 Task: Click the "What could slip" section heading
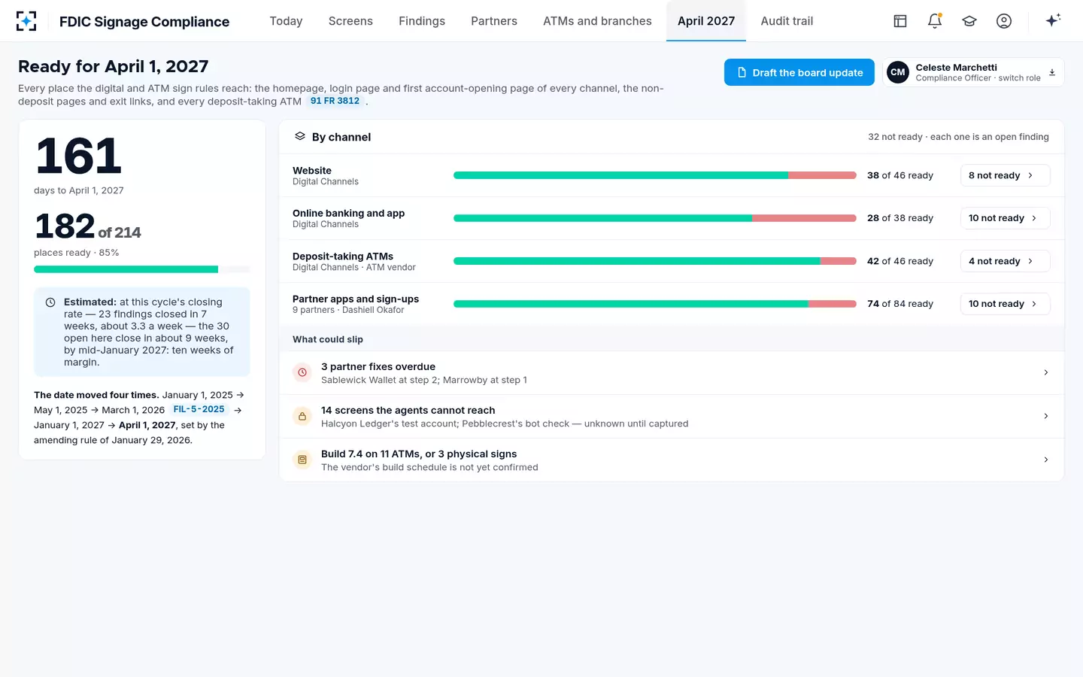(x=328, y=339)
